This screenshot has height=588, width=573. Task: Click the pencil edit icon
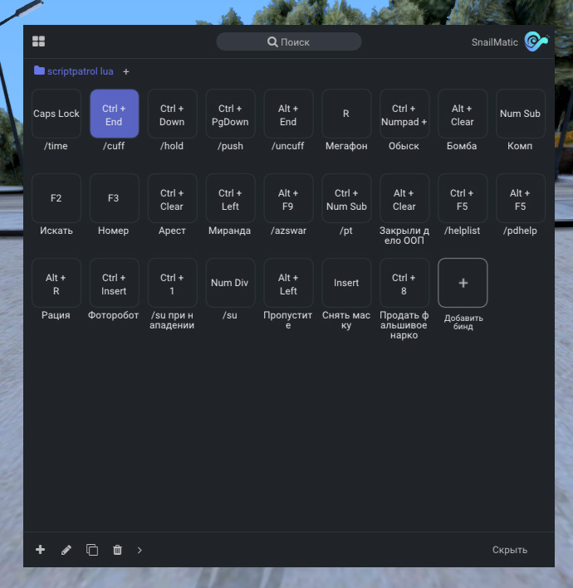[x=66, y=550]
